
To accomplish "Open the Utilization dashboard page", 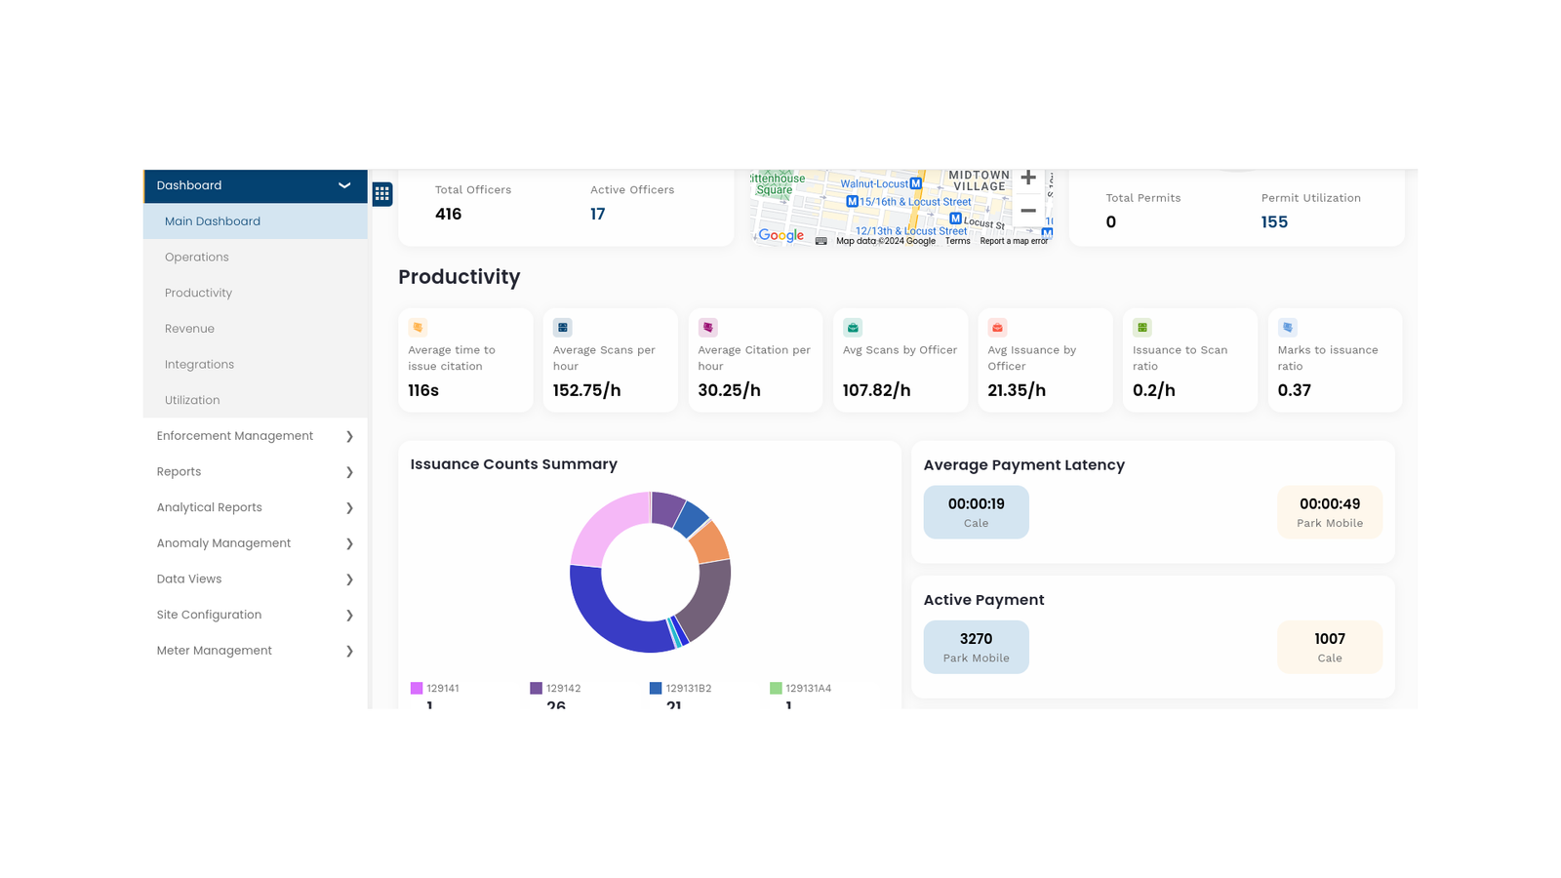I will click(192, 400).
